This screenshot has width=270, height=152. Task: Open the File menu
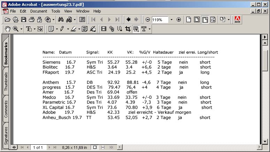coord(13,11)
